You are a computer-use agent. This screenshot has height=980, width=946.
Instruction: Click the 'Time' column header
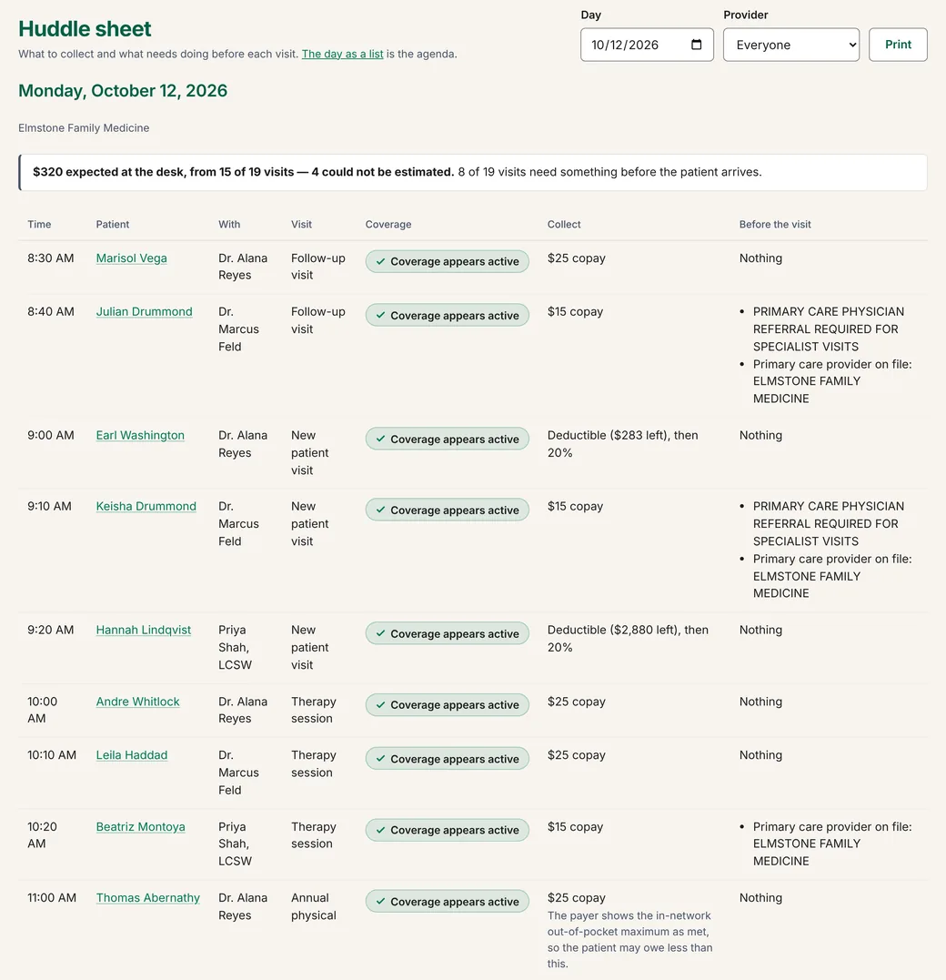point(39,225)
